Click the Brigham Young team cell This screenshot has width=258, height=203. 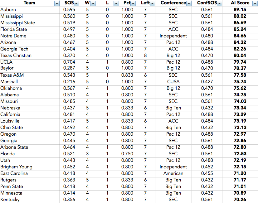(30, 167)
